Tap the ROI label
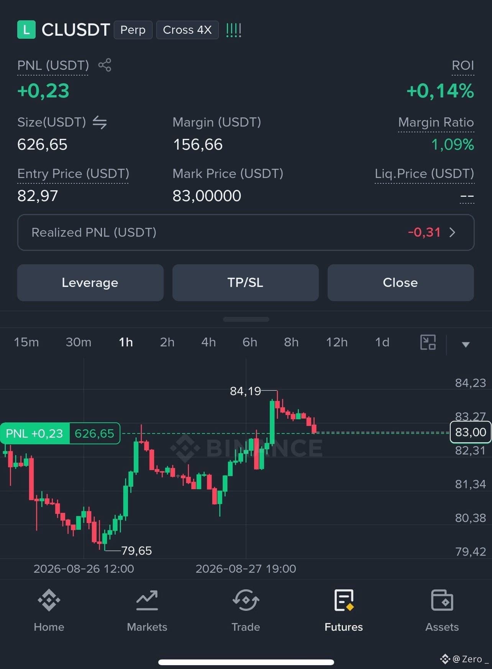The image size is (492, 669). click(x=463, y=65)
